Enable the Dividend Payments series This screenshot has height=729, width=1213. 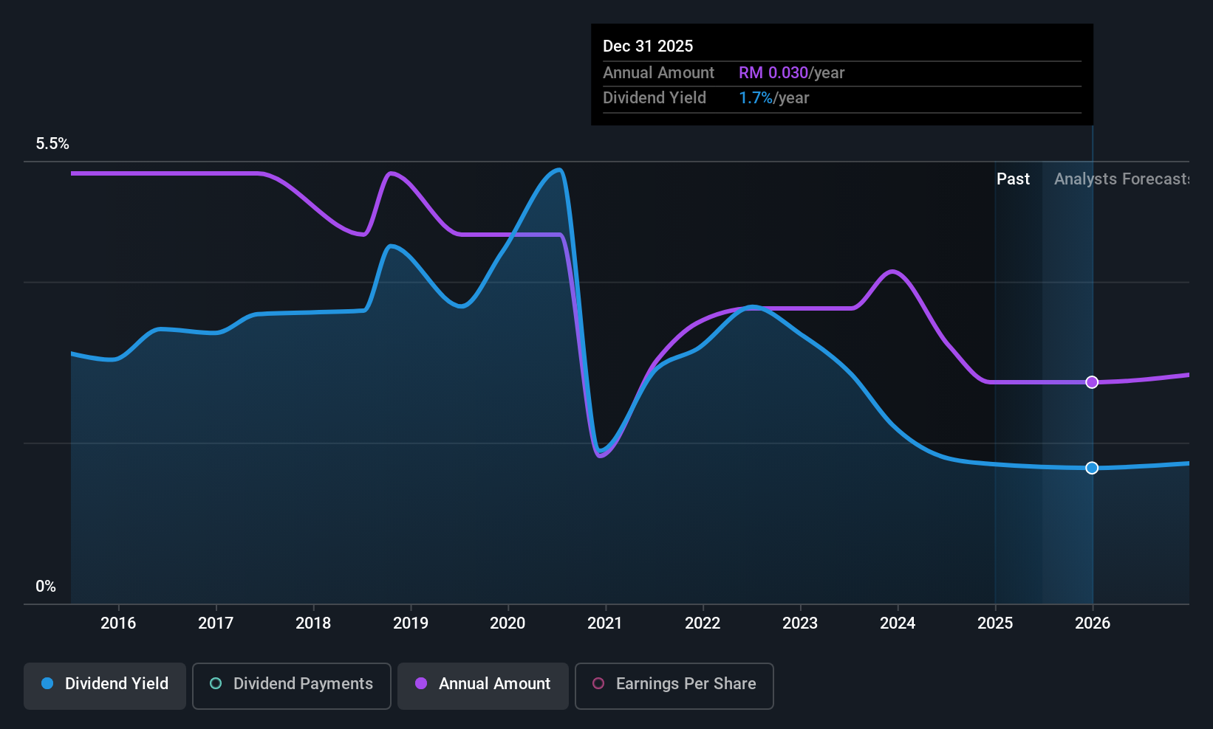[292, 686]
